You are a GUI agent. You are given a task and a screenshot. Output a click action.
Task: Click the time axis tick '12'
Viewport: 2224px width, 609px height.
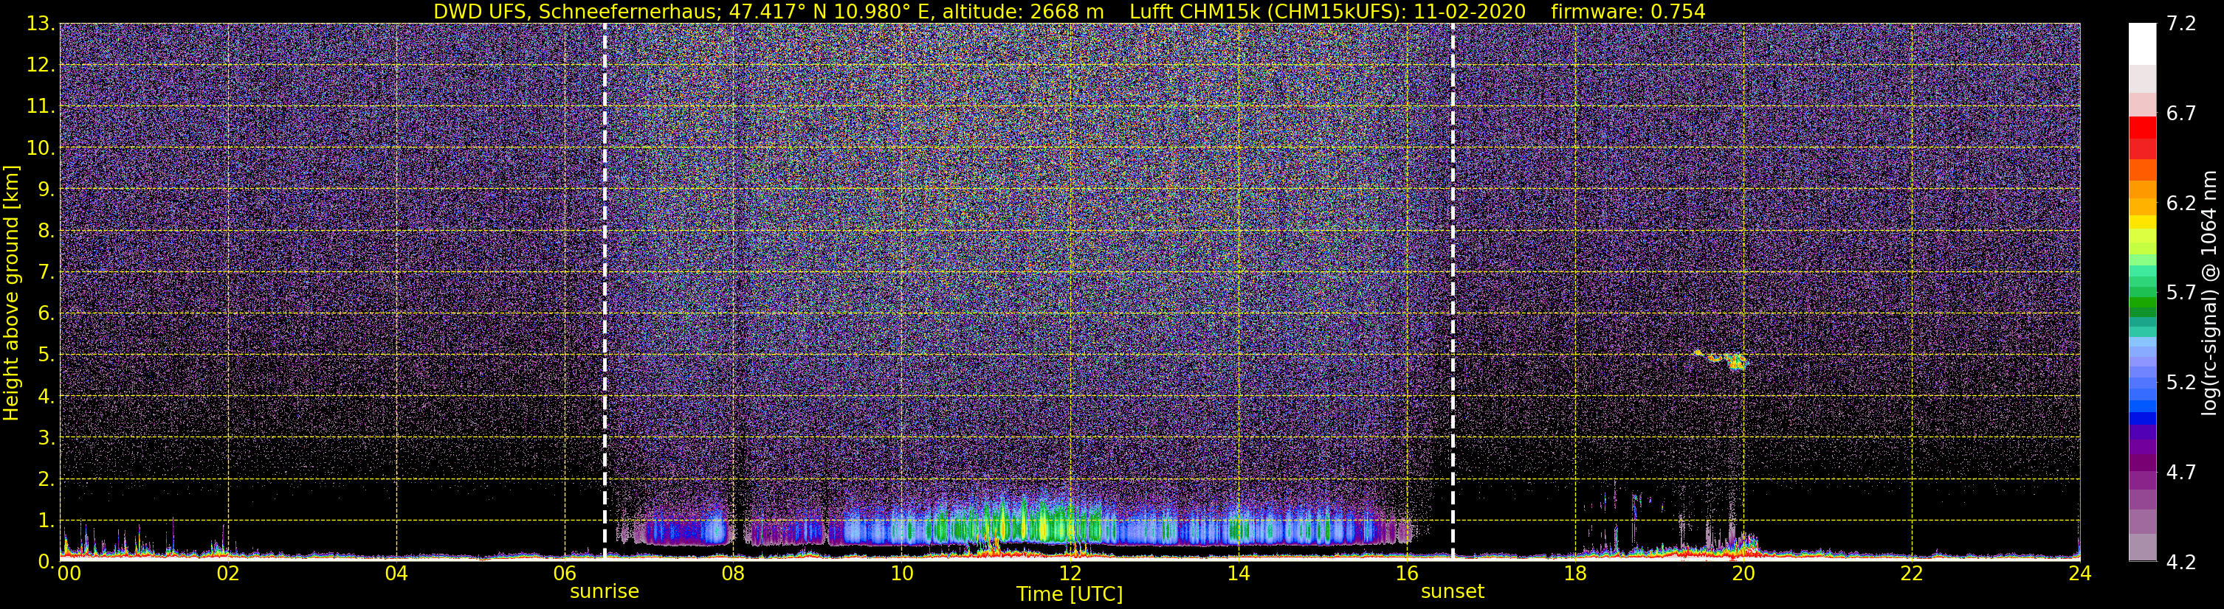click(1070, 574)
